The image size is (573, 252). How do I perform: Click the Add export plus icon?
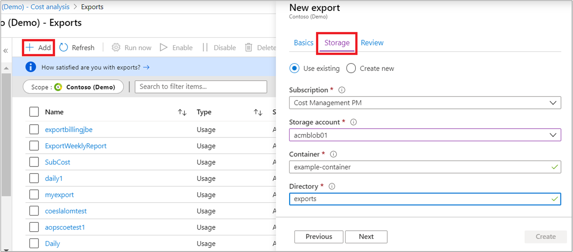(30, 48)
